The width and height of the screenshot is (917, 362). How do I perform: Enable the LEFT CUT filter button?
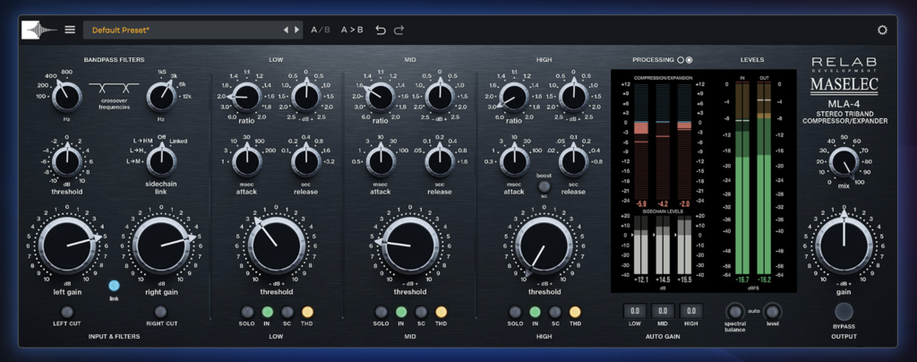67,311
